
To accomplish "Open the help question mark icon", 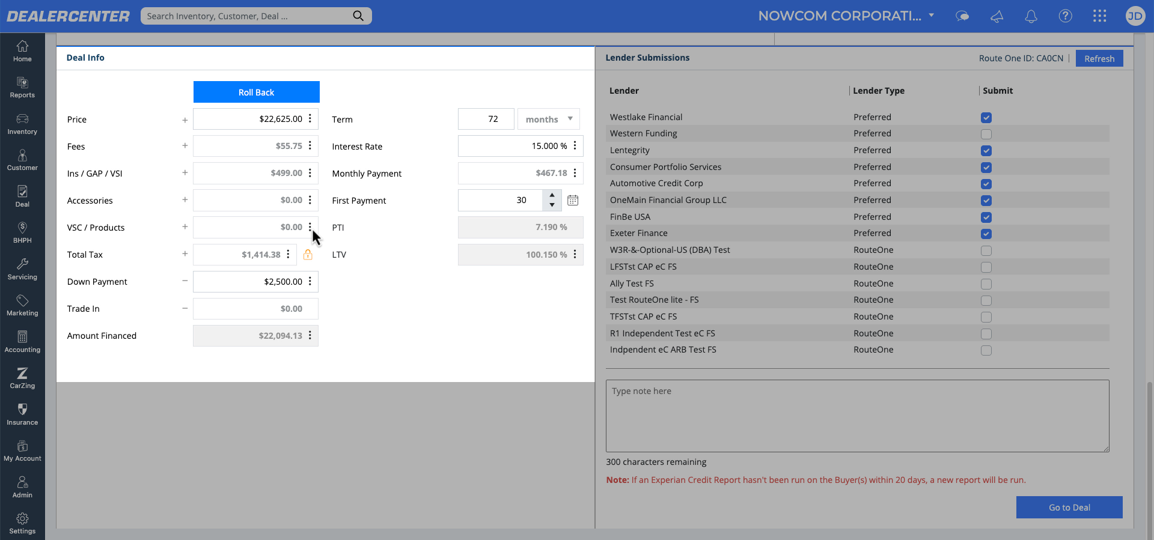I will [x=1065, y=16].
